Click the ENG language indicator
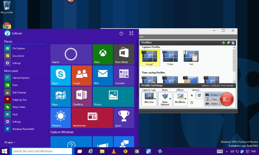This screenshot has width=259, height=155. click(253, 151)
